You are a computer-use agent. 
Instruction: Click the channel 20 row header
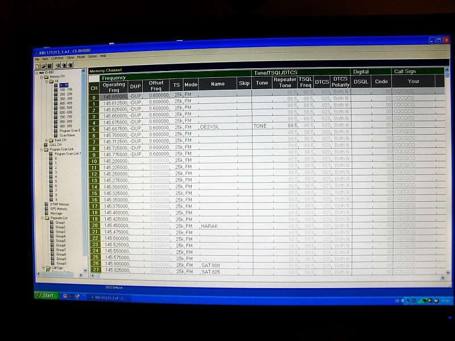coord(94,226)
